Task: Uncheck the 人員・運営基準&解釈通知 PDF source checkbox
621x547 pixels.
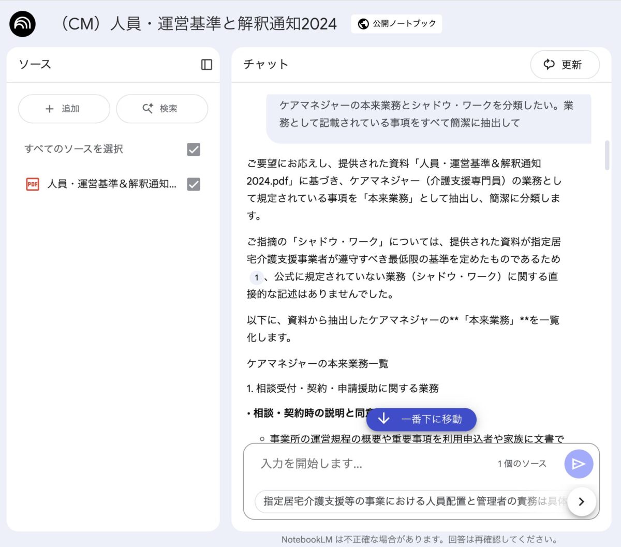Action: pyautogui.click(x=194, y=184)
